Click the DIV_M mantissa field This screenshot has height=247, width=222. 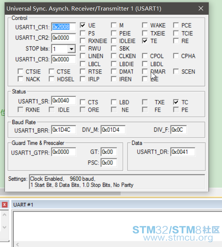pos(113,130)
